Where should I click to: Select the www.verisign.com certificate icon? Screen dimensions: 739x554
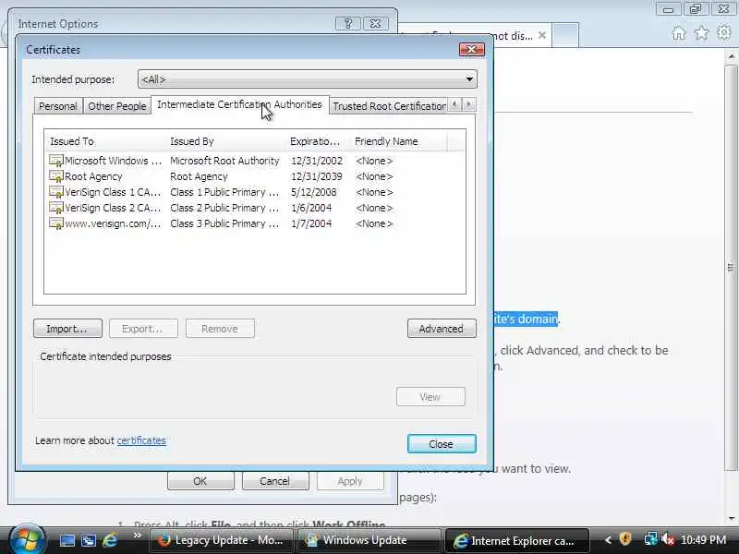tap(56, 223)
